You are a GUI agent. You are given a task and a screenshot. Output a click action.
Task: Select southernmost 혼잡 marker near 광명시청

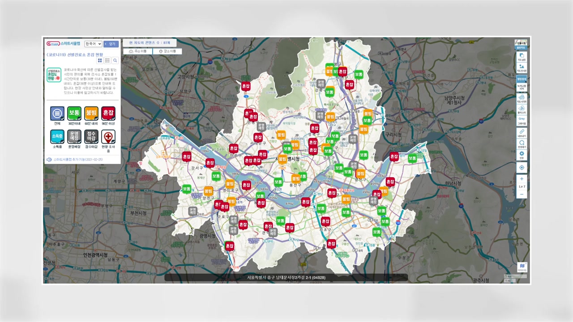230,246
